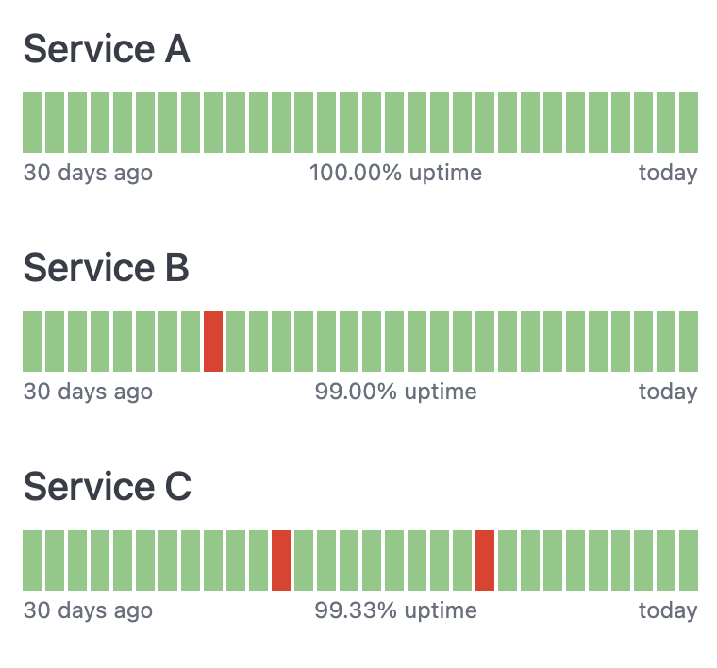Click the 99.33% uptime label
This screenshot has width=717, height=668.
click(395, 610)
